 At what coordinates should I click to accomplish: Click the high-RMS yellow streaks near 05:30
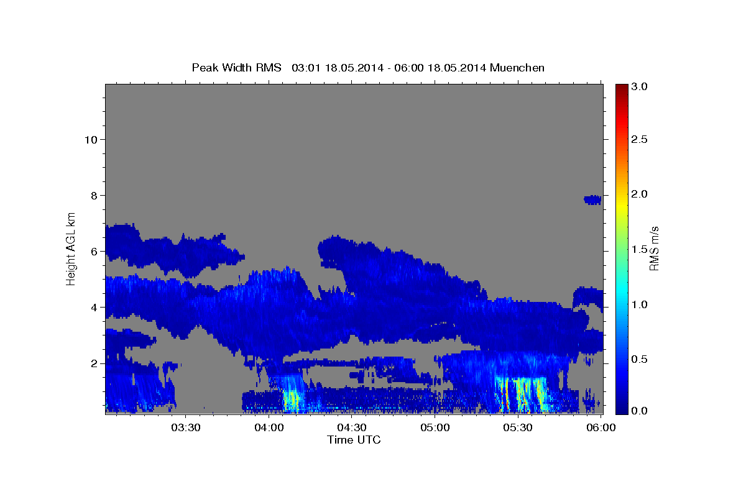pos(522,394)
